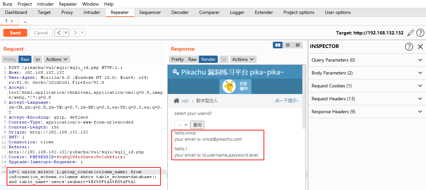Click the sqli breadcrumb link
This screenshot has width=426, height=190.
(x=185, y=101)
